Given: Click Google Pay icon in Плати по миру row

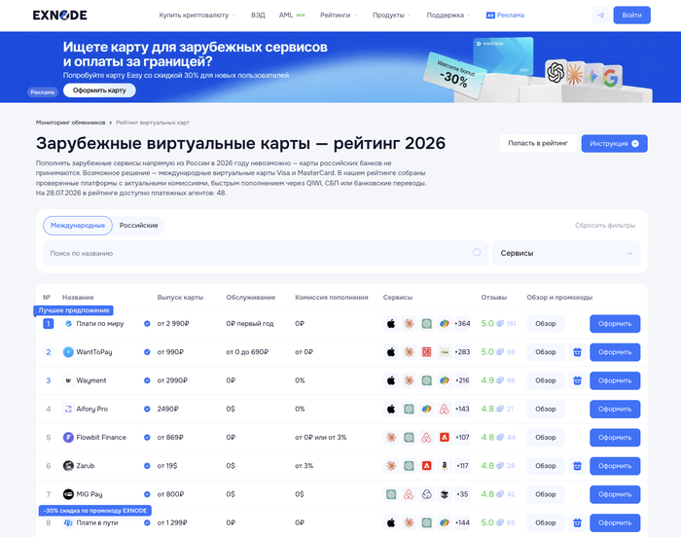Looking at the screenshot, I should 444,324.
